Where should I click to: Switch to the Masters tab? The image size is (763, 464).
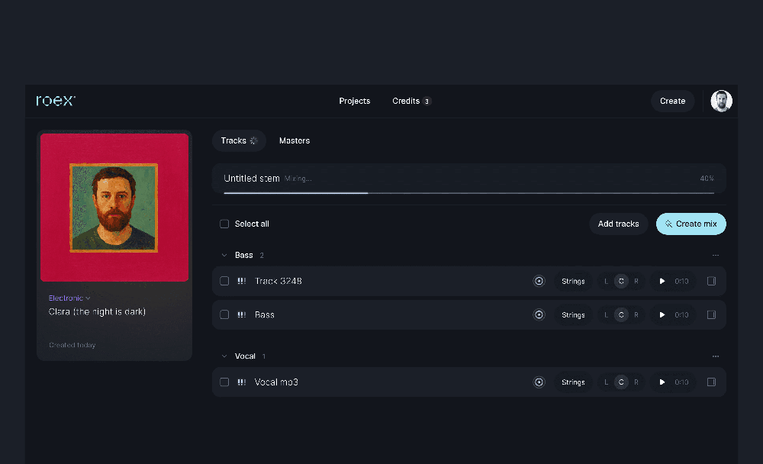(295, 140)
